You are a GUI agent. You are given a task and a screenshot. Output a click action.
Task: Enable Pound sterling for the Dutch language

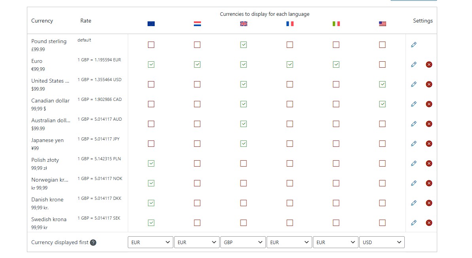click(x=197, y=45)
